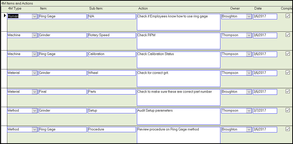Uncheck Complete for Check for correct grit
The height and width of the screenshot is (144, 293).
coord(288,72)
